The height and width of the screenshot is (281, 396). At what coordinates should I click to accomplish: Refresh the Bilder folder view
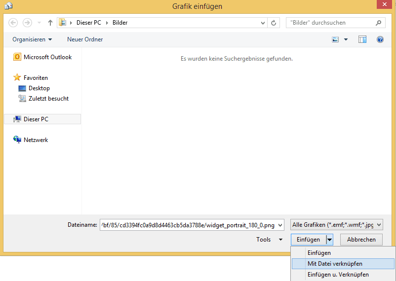tap(275, 23)
